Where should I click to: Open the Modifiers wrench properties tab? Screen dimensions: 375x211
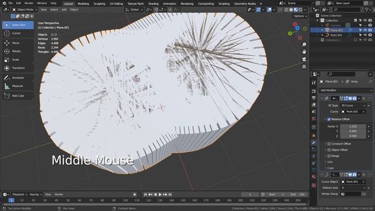tap(314, 142)
